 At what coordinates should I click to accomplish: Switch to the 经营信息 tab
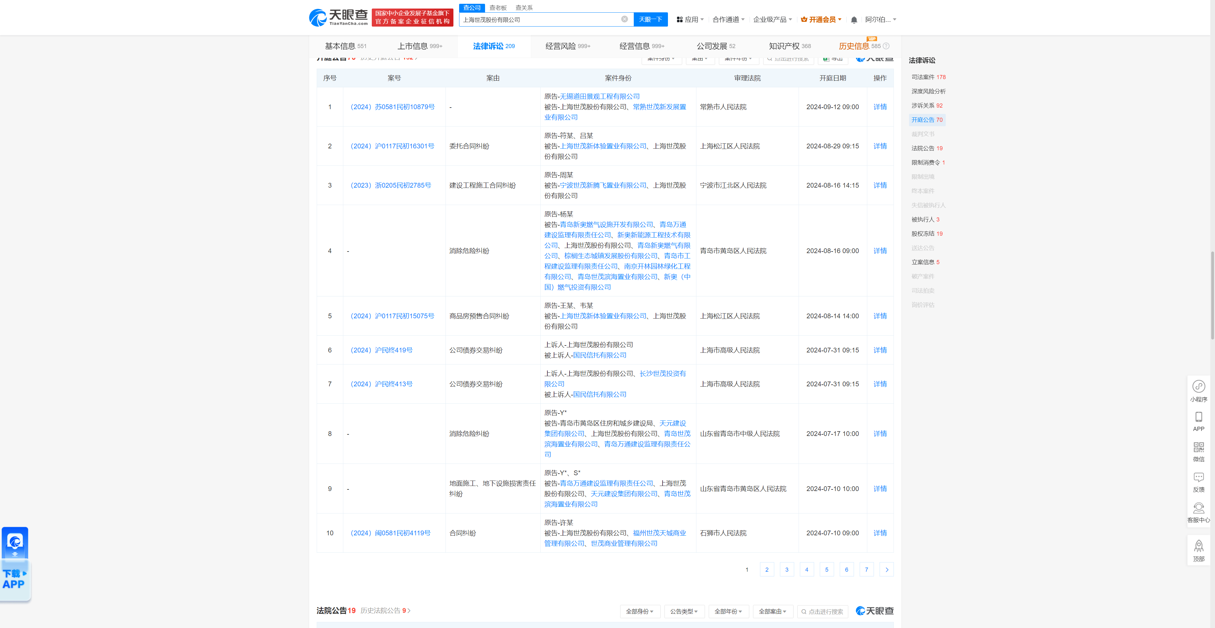641,46
